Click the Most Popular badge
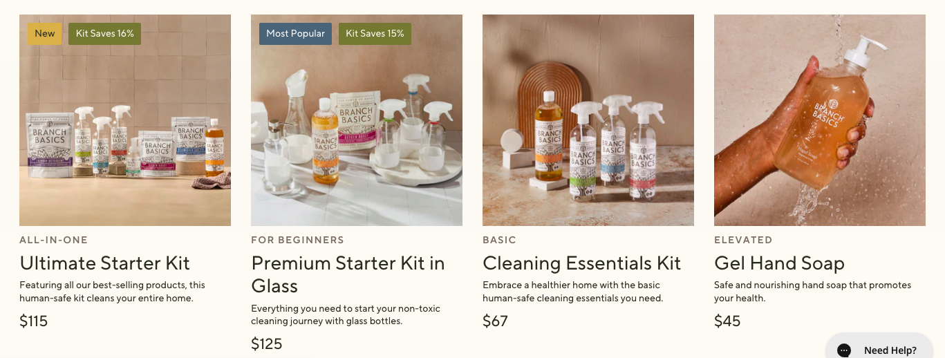 coord(295,34)
